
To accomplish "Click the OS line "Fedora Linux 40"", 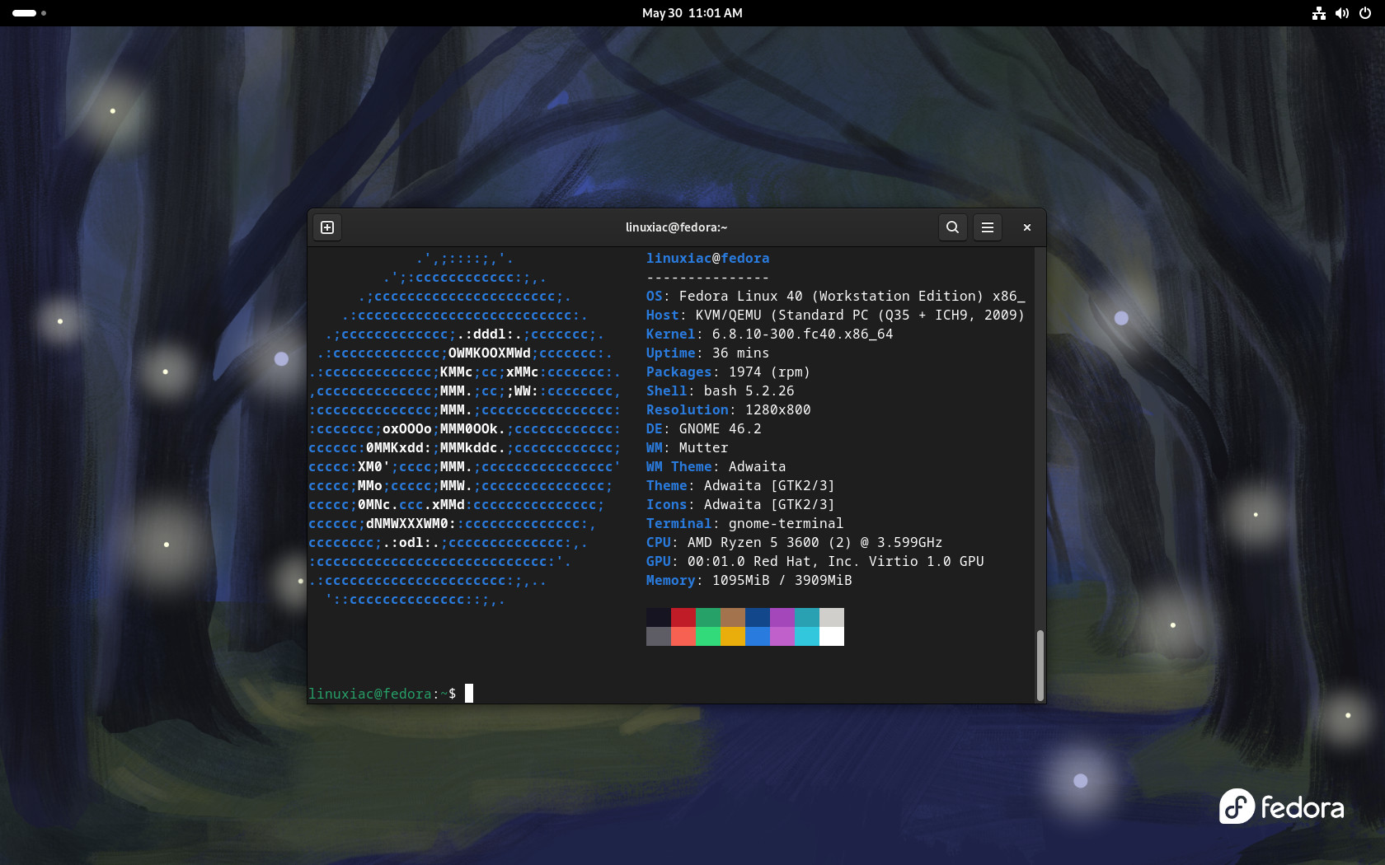I will click(836, 297).
